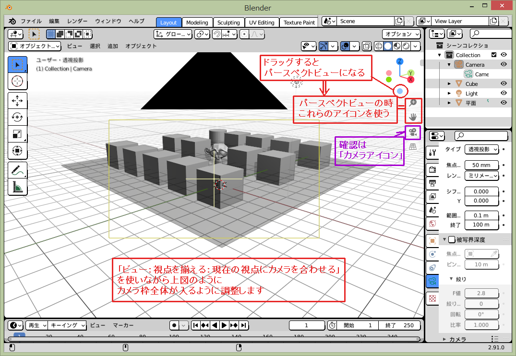Activate the Annotate pencil tool
Screen dimensions: 516x356
tap(17, 170)
